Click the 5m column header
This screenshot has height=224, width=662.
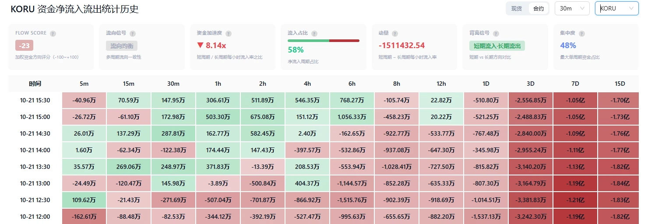(84, 84)
